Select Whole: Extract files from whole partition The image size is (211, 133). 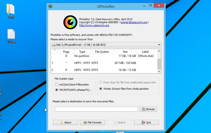(x=100, y=89)
